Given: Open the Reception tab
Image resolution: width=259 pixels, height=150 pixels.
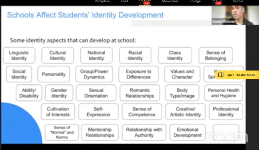Looking at the screenshot, I should [102, 2].
